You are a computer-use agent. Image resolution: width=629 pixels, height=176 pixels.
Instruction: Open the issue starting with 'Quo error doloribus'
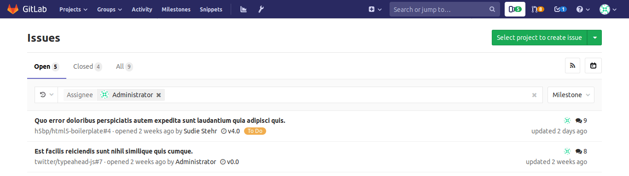(x=160, y=121)
